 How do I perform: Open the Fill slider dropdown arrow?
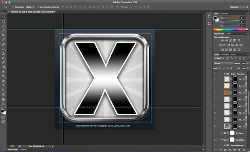(248, 68)
